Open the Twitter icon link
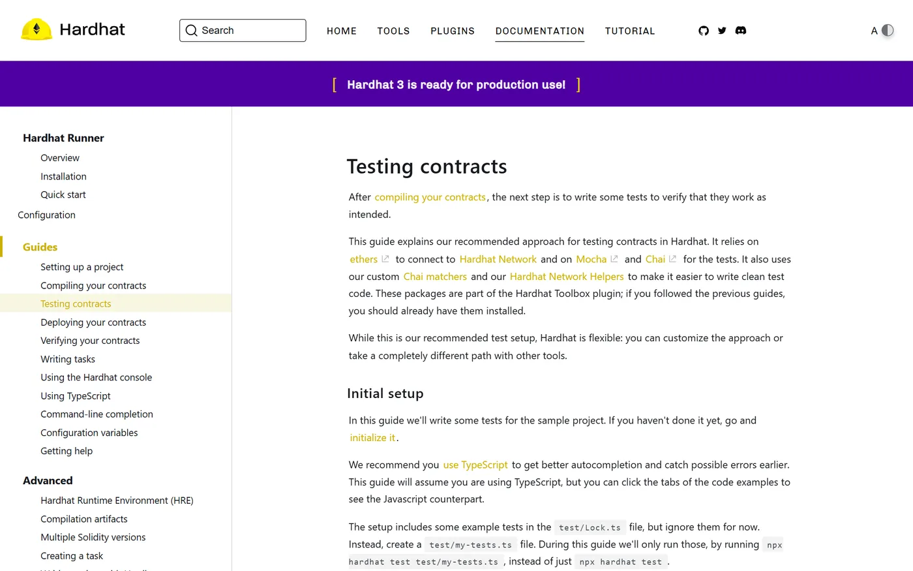The width and height of the screenshot is (913, 571). (722, 31)
